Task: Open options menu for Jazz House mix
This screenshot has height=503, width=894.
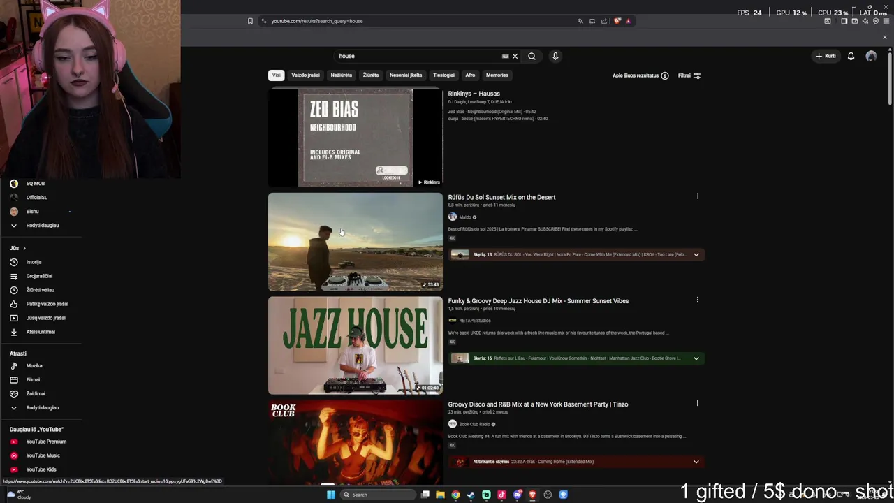Action: point(697,300)
